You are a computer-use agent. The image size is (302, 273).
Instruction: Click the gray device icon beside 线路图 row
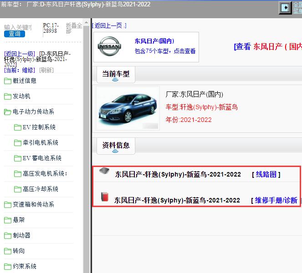(x=104, y=171)
